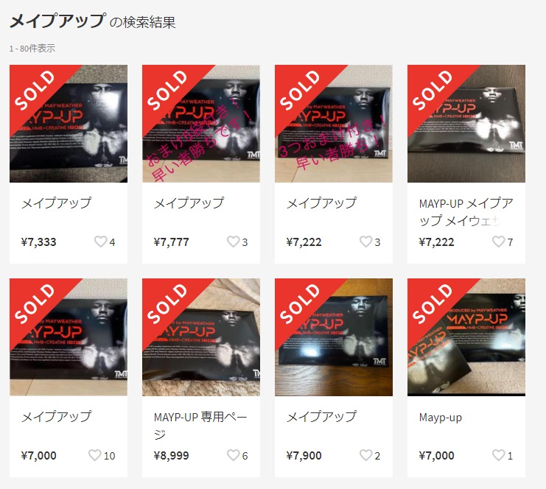Like the ¥7,333 listing via heart icon

(101, 242)
